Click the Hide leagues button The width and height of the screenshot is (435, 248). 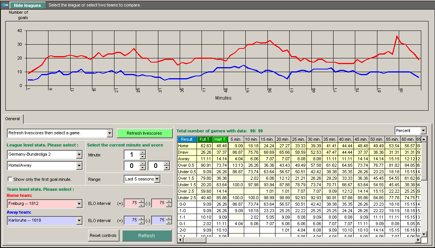(27, 5)
